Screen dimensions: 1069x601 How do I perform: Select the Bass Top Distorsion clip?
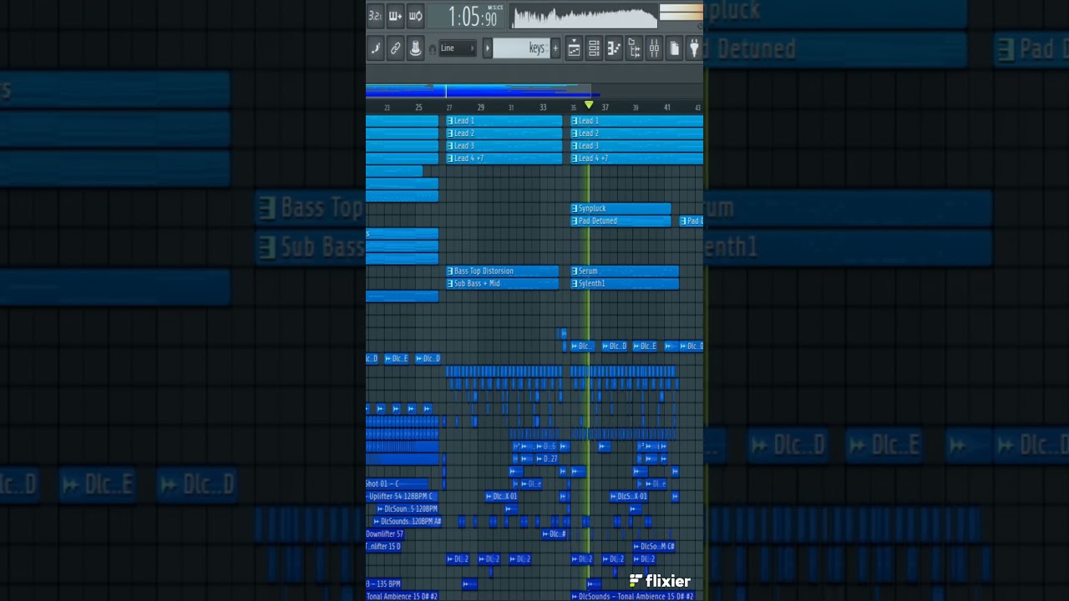(x=502, y=270)
